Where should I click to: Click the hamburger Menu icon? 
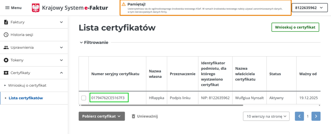coord(7,8)
